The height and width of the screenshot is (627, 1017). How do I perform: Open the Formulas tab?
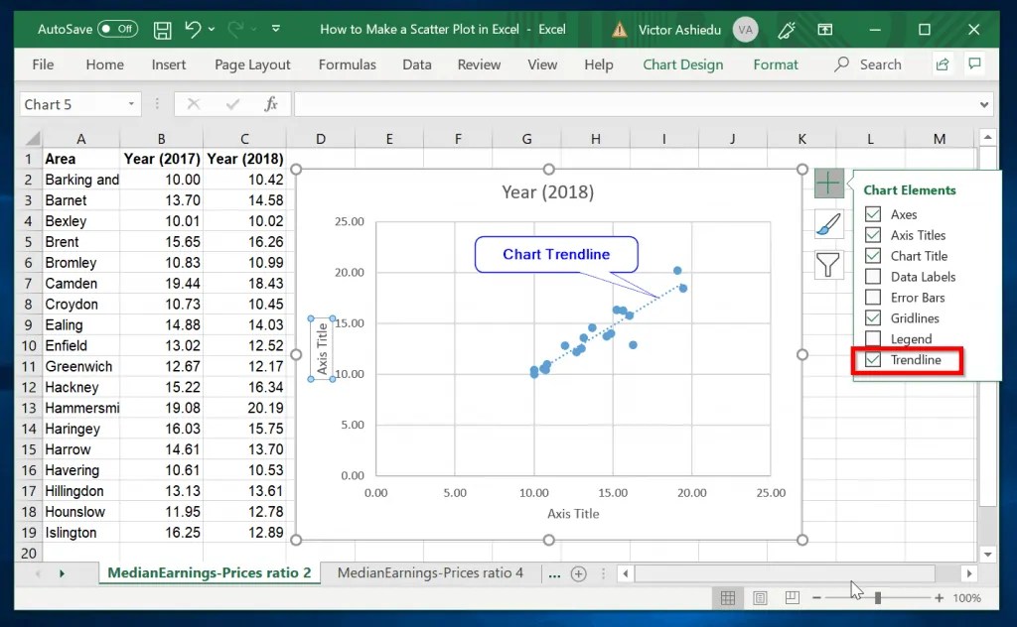[x=347, y=64]
